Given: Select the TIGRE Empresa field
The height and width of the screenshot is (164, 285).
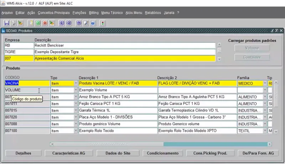Looking at the screenshot, I should point(19,52).
